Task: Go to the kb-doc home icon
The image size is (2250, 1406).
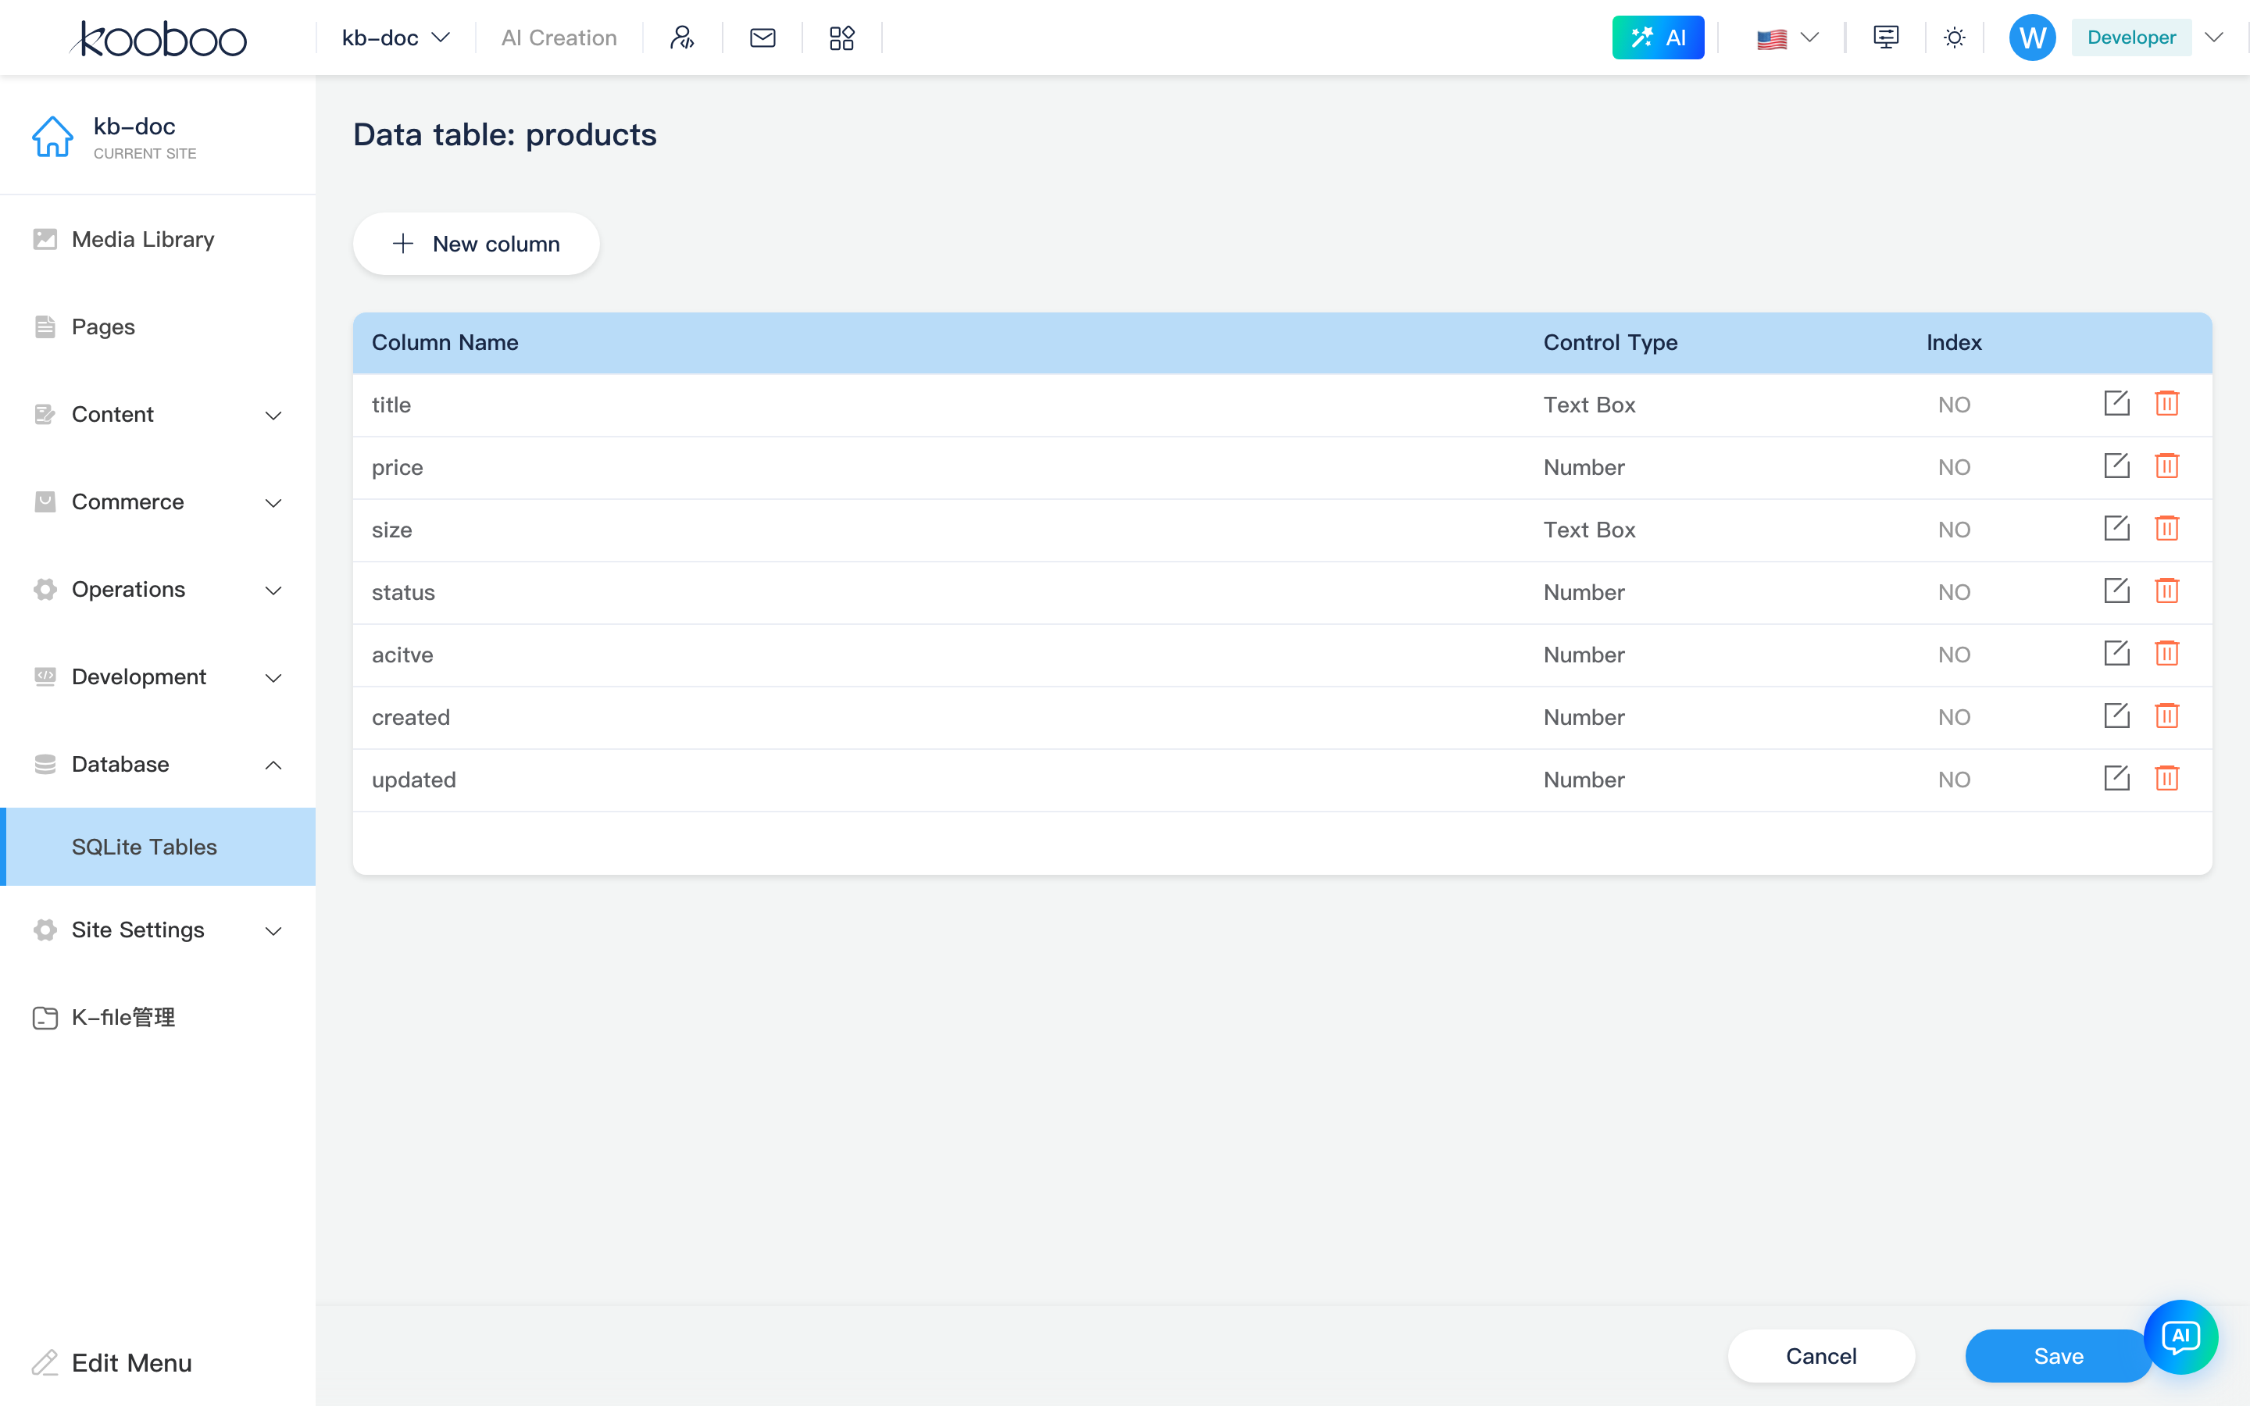Action: (52, 137)
